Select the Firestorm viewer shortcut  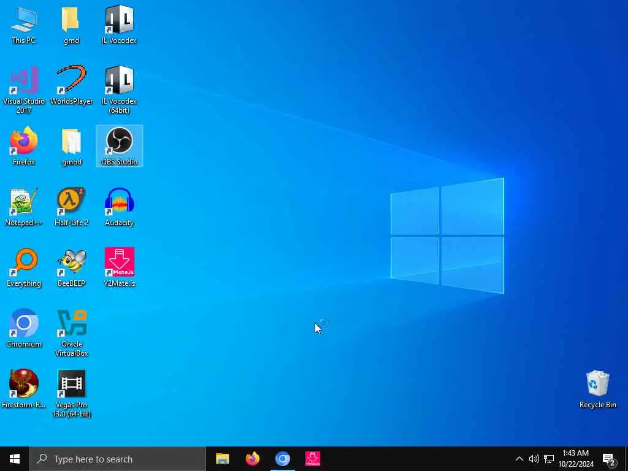(24, 389)
